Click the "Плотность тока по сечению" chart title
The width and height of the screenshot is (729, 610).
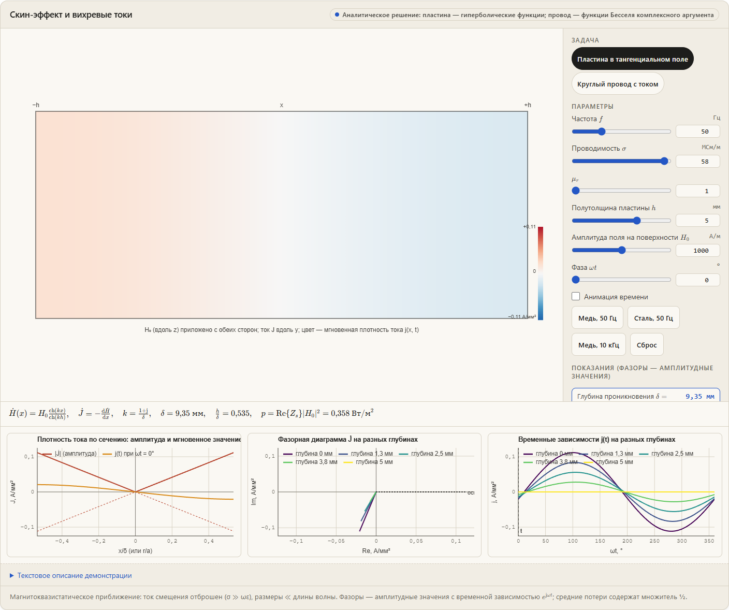pos(139,439)
